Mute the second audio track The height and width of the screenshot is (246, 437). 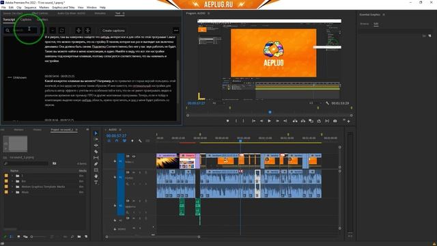pyautogui.click(x=134, y=201)
